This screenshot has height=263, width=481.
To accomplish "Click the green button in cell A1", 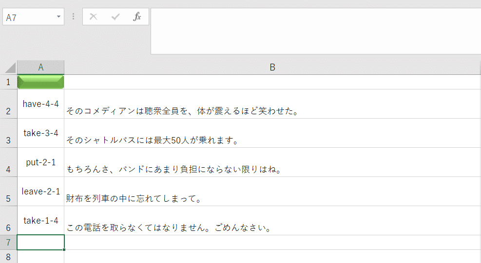I will [x=41, y=82].
